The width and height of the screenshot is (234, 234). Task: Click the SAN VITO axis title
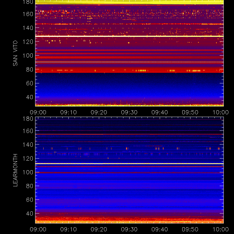(x=15, y=53)
